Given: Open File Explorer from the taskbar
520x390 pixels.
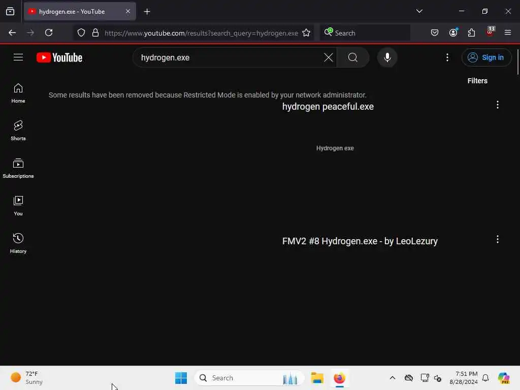Looking at the screenshot, I should pos(317,378).
